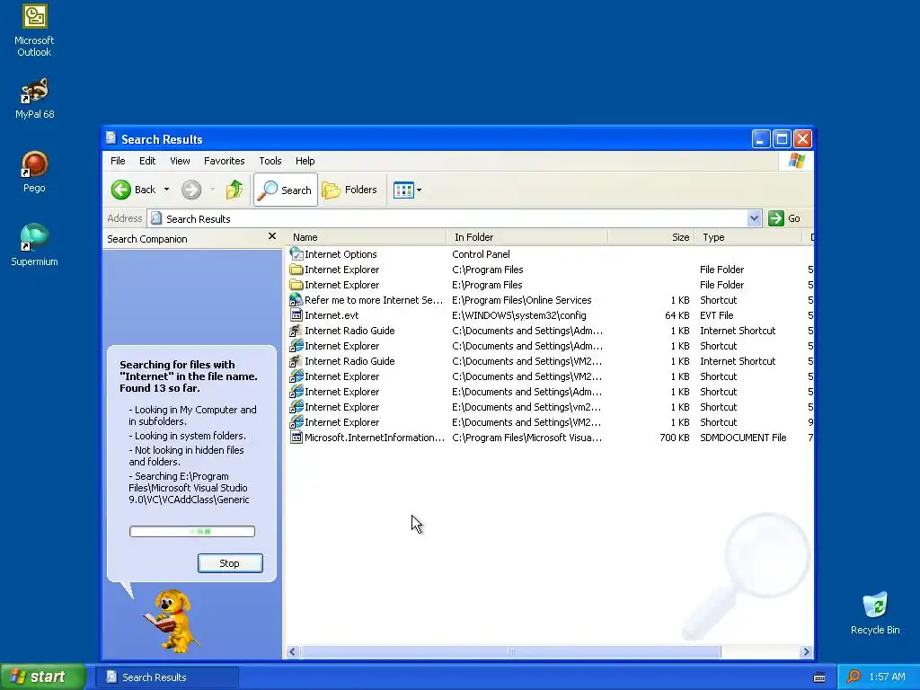This screenshot has width=920, height=690.
Task: Click the Forward arrow toolbar icon
Action: 190,190
